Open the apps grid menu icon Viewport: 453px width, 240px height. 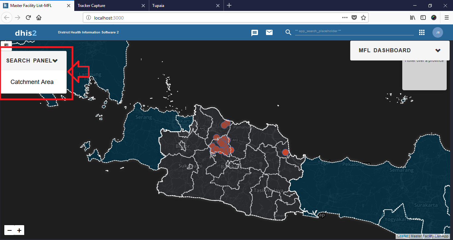422,32
